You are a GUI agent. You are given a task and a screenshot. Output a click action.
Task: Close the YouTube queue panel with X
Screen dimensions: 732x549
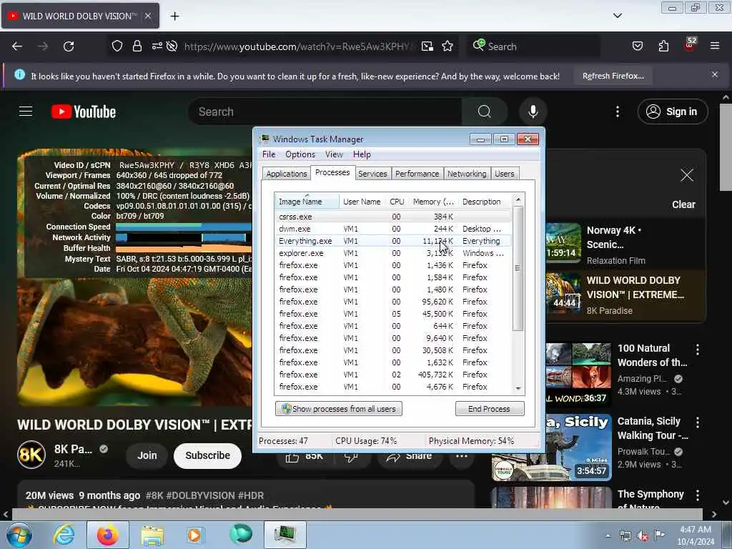(x=687, y=176)
